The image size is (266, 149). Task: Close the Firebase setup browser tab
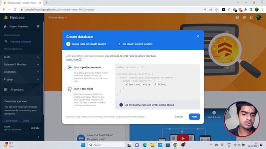pyautogui.click(x=40, y=3)
